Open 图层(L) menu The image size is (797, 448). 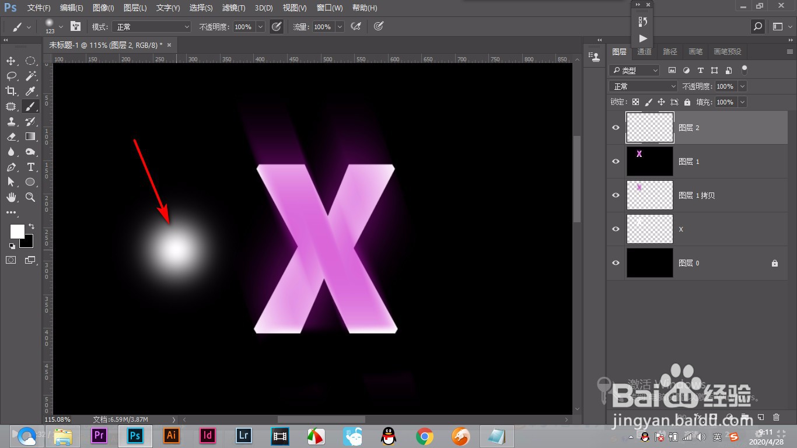pyautogui.click(x=135, y=8)
